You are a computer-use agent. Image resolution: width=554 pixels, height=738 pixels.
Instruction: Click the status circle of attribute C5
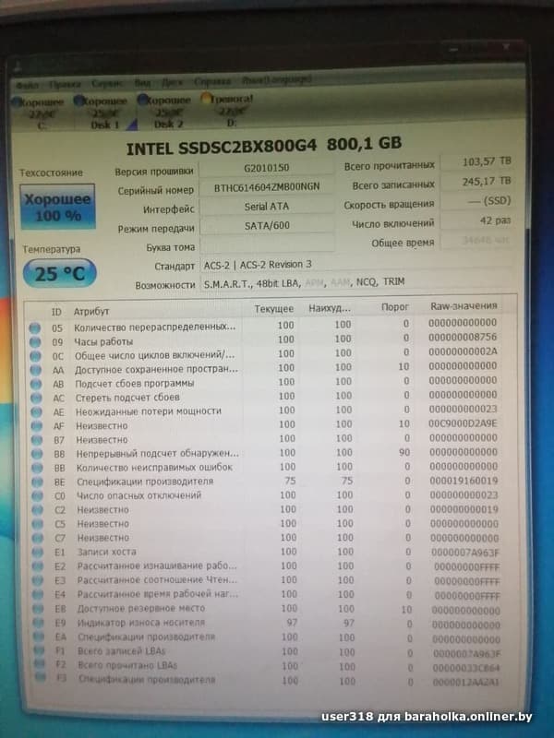click(x=39, y=524)
